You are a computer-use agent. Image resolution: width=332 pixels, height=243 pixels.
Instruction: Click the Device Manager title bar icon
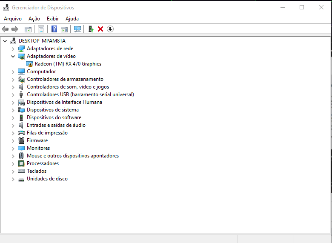point(6,7)
